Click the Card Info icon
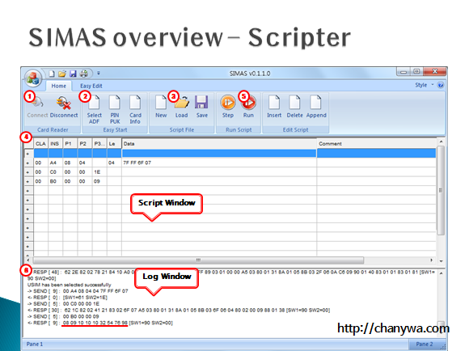 (x=135, y=109)
